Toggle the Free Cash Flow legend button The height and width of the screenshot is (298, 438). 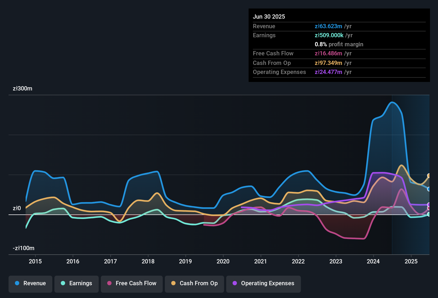pyautogui.click(x=132, y=283)
